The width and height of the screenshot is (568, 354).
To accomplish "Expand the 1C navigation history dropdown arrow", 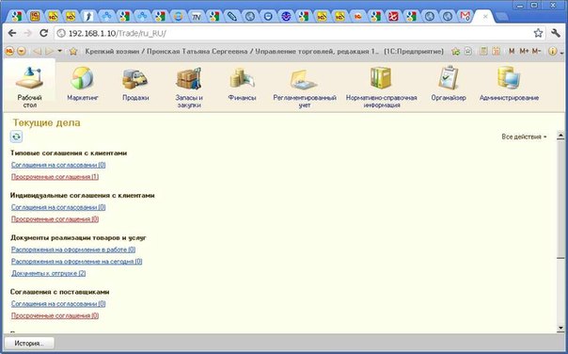I will (x=60, y=51).
